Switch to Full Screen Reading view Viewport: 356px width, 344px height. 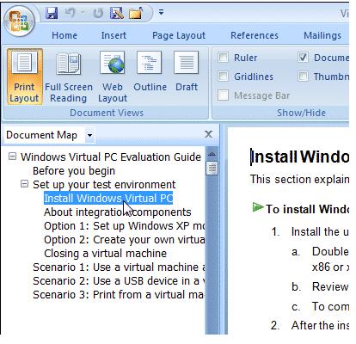[69, 77]
